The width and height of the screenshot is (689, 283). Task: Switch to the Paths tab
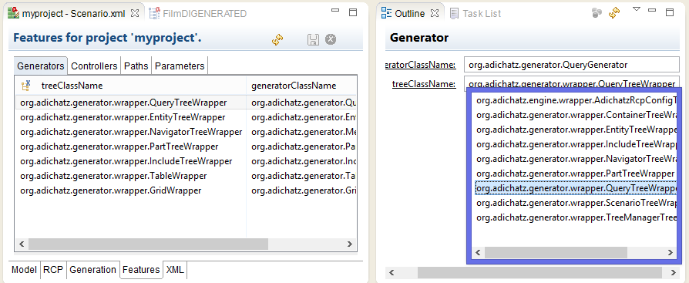tap(136, 66)
